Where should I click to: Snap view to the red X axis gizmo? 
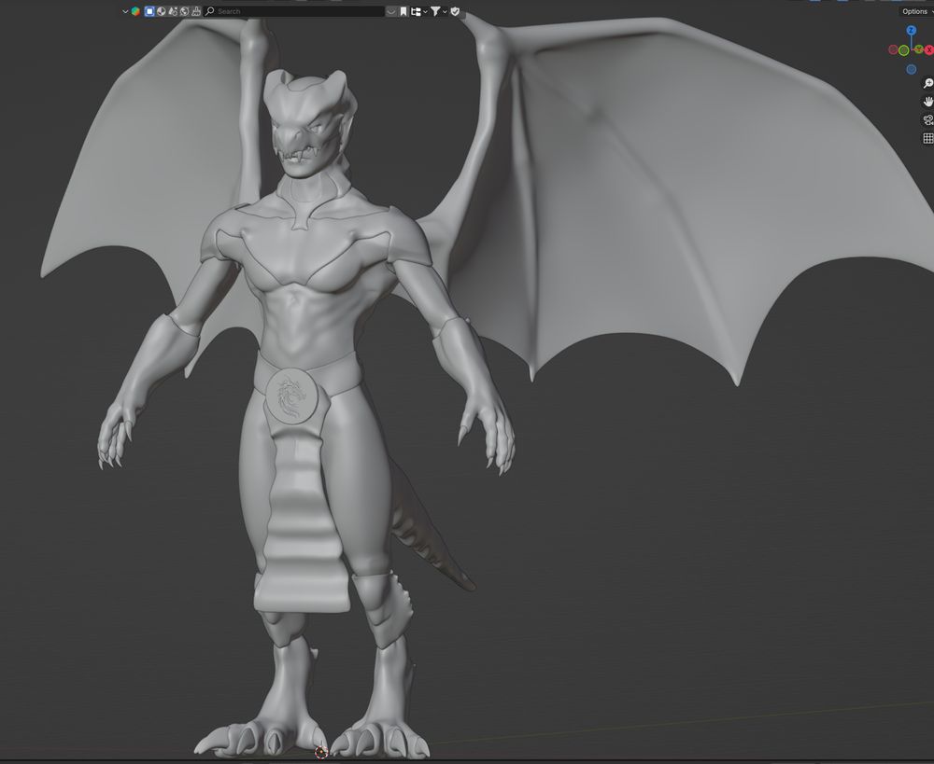(928, 50)
